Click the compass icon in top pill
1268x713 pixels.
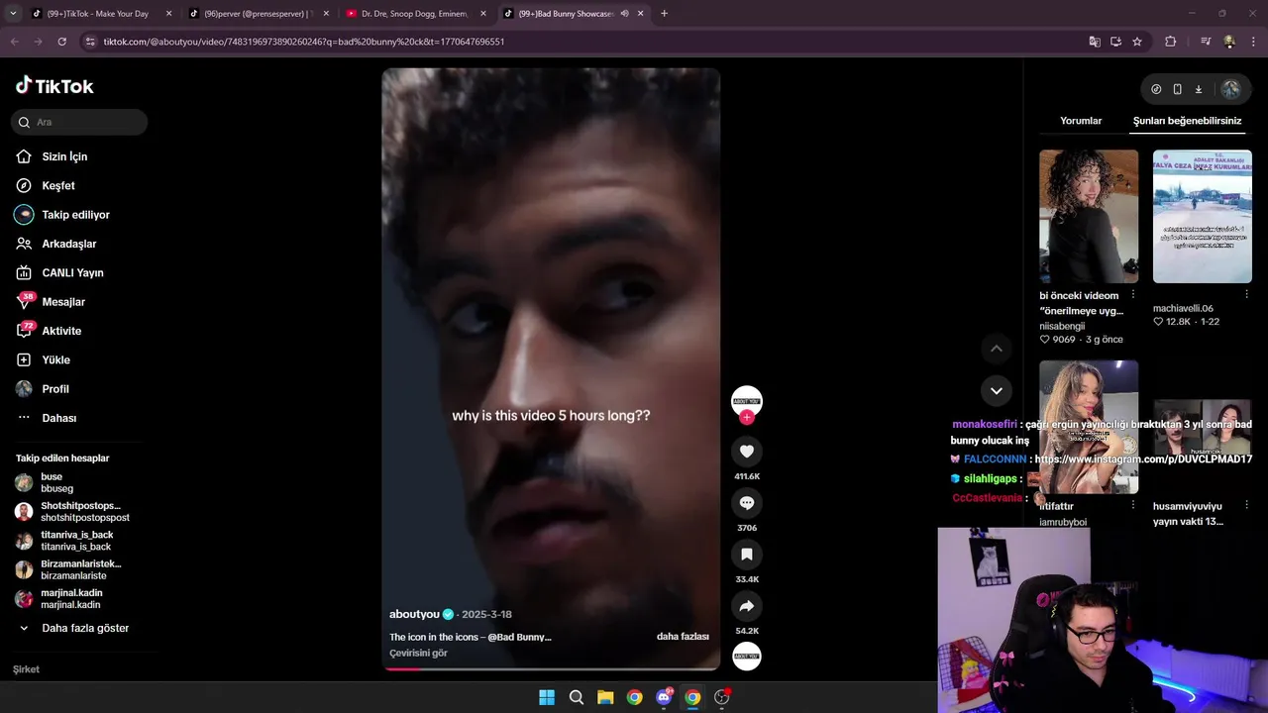[x=1156, y=89]
